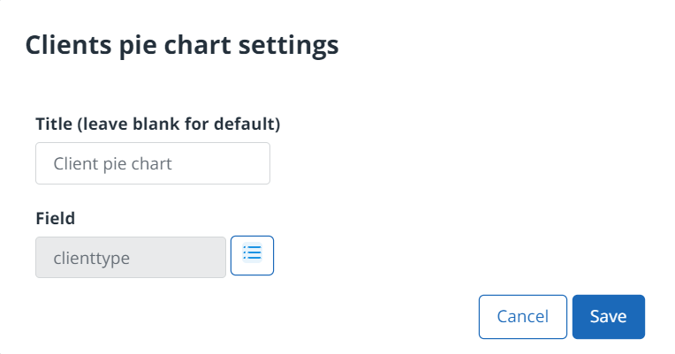Image resolution: width=675 pixels, height=354 pixels.
Task: Place cursor in the chart title box
Action: coord(152,163)
